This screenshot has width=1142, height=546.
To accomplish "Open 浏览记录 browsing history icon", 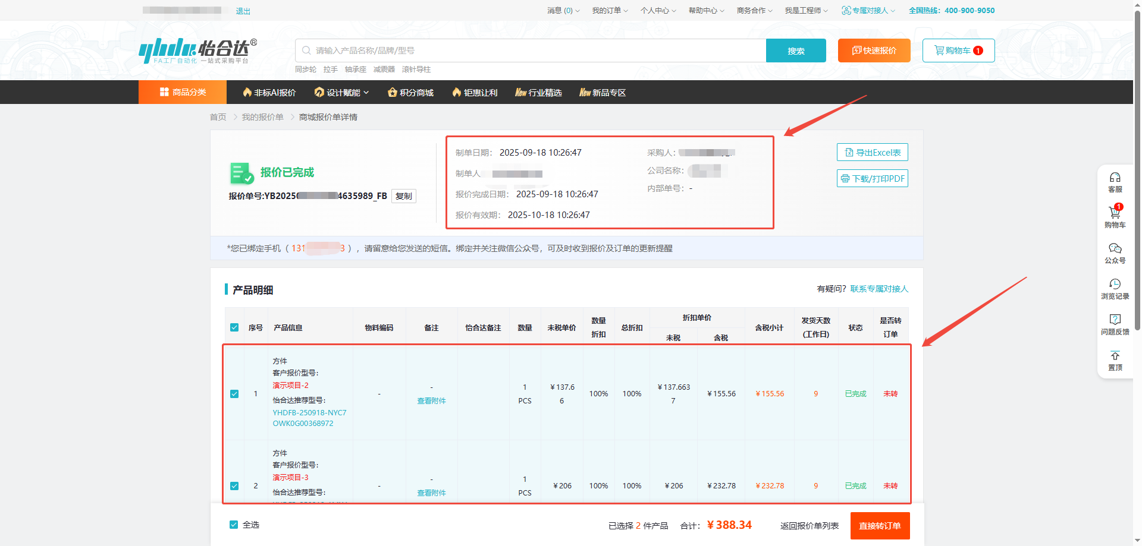I will (x=1115, y=285).
